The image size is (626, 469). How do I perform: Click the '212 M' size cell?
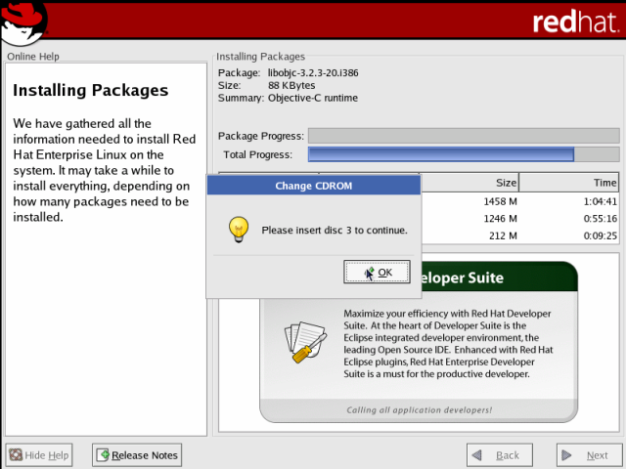click(x=503, y=235)
